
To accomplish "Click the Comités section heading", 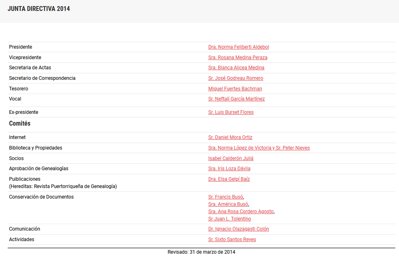I will 20,123.
